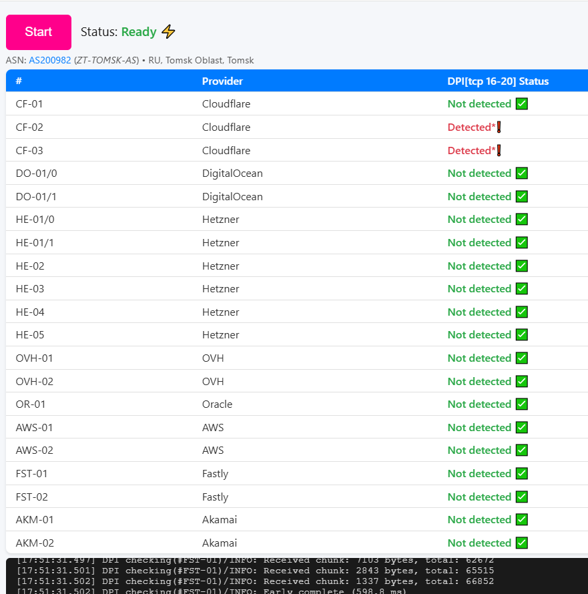The image size is (588, 594).
Task: Click the green checkmark icon for AKM-02
Action: coord(522,543)
